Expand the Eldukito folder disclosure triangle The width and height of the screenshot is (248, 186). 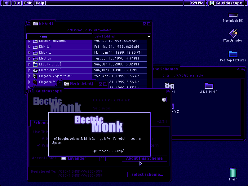pos(29,52)
